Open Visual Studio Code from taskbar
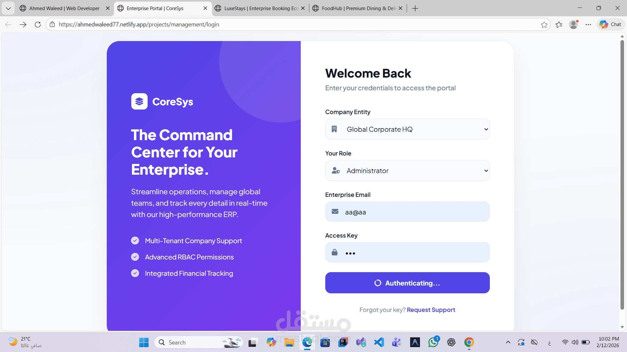This screenshot has width=627, height=352. (x=379, y=342)
